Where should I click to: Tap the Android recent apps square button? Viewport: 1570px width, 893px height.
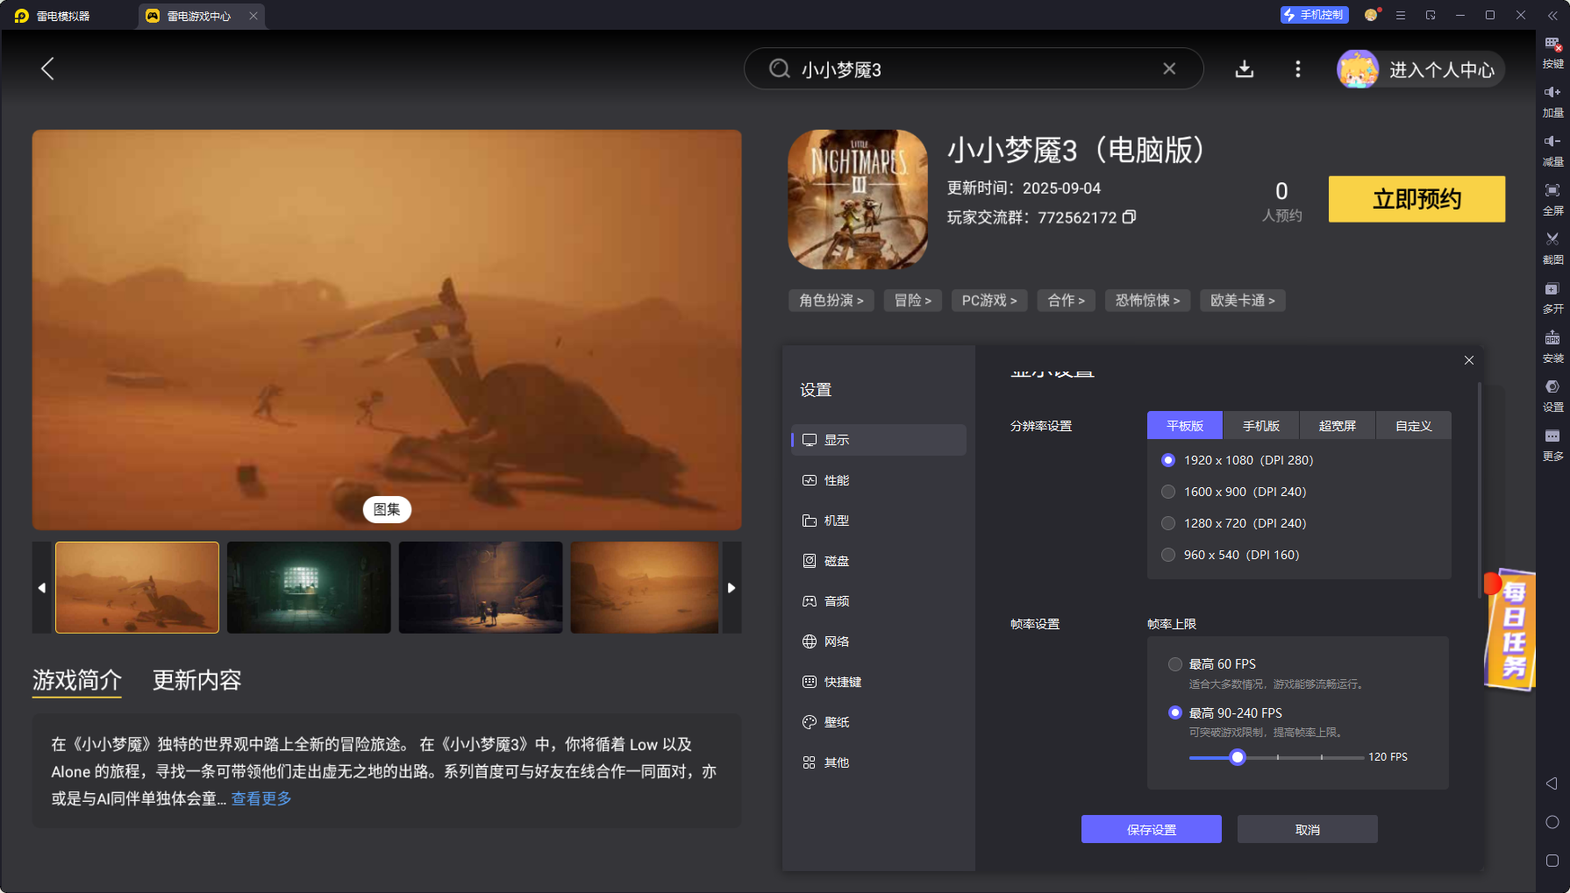point(1552,861)
